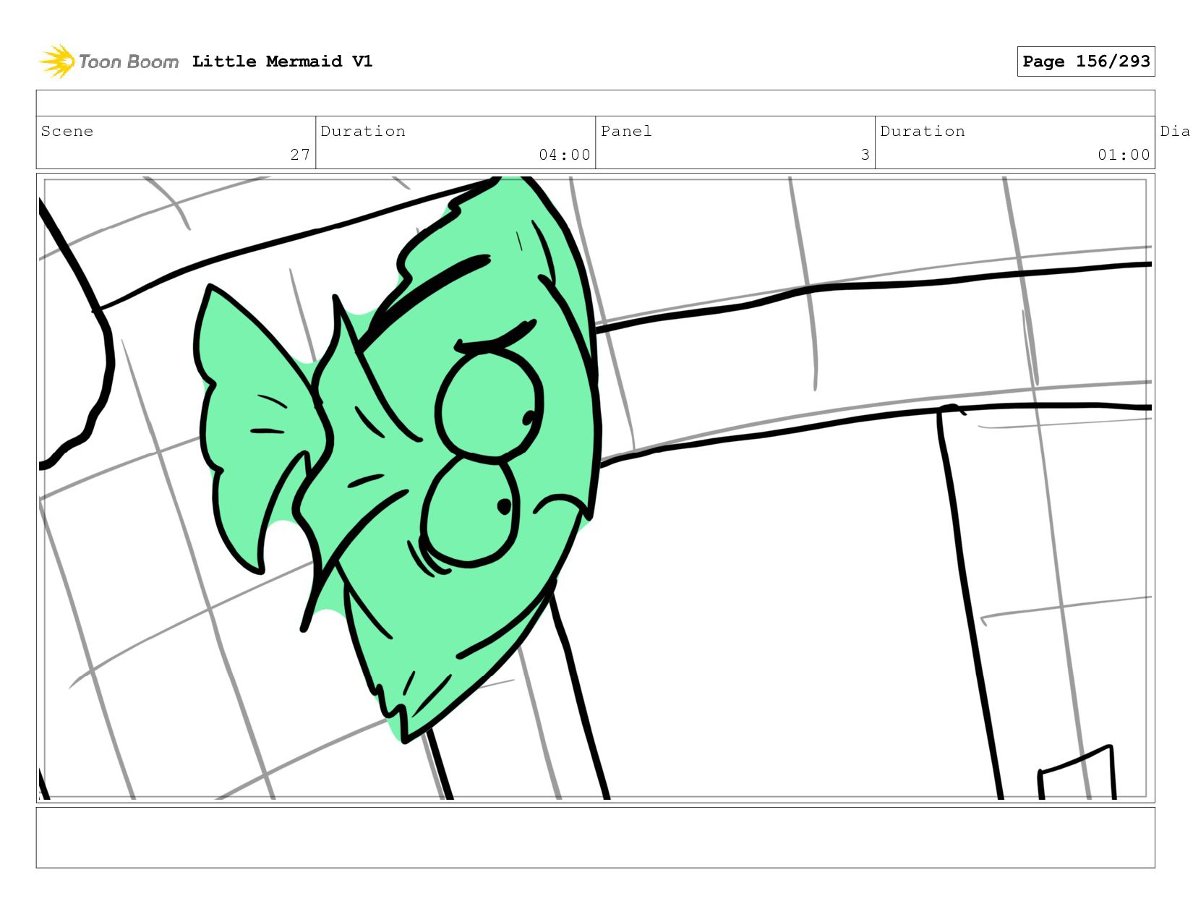Click the 'Scene' header label
Screen dimensions: 1193x922
pos(67,131)
